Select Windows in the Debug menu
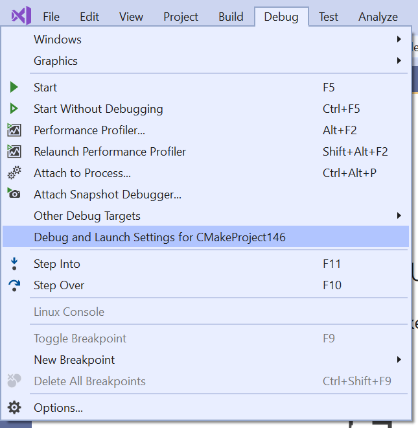418x428 pixels. pos(205,40)
